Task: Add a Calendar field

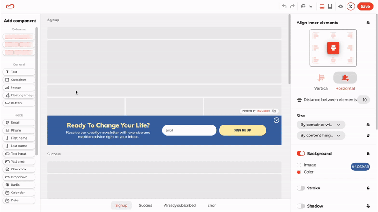Action: pyautogui.click(x=19, y=193)
